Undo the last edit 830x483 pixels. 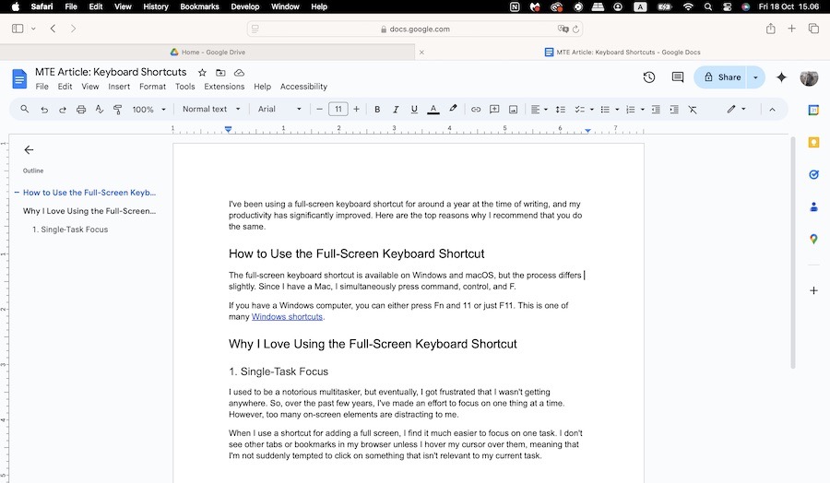click(44, 110)
